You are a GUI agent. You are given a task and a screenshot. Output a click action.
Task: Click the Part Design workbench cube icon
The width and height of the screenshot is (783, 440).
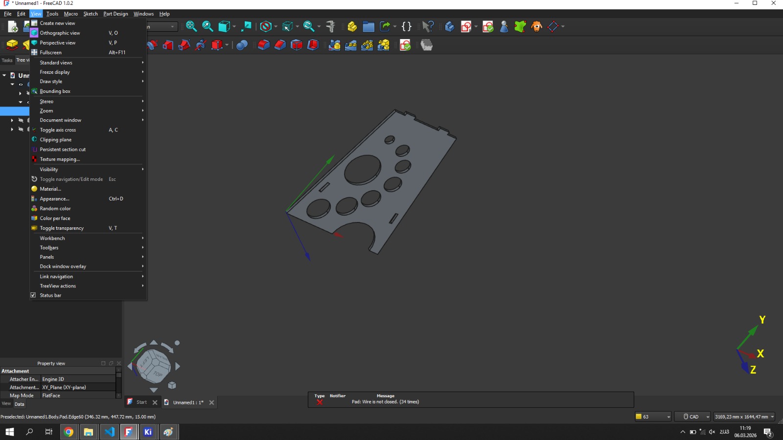[x=449, y=27]
